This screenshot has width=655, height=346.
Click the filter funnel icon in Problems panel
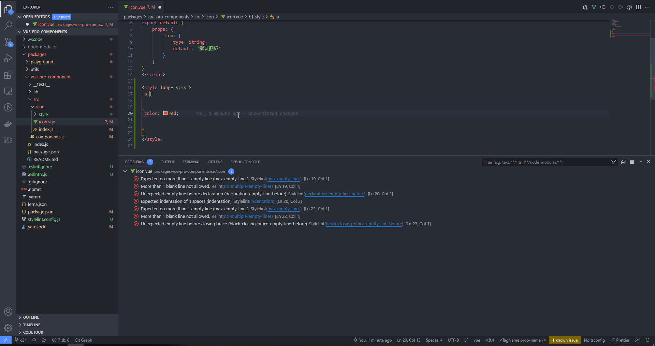click(613, 162)
